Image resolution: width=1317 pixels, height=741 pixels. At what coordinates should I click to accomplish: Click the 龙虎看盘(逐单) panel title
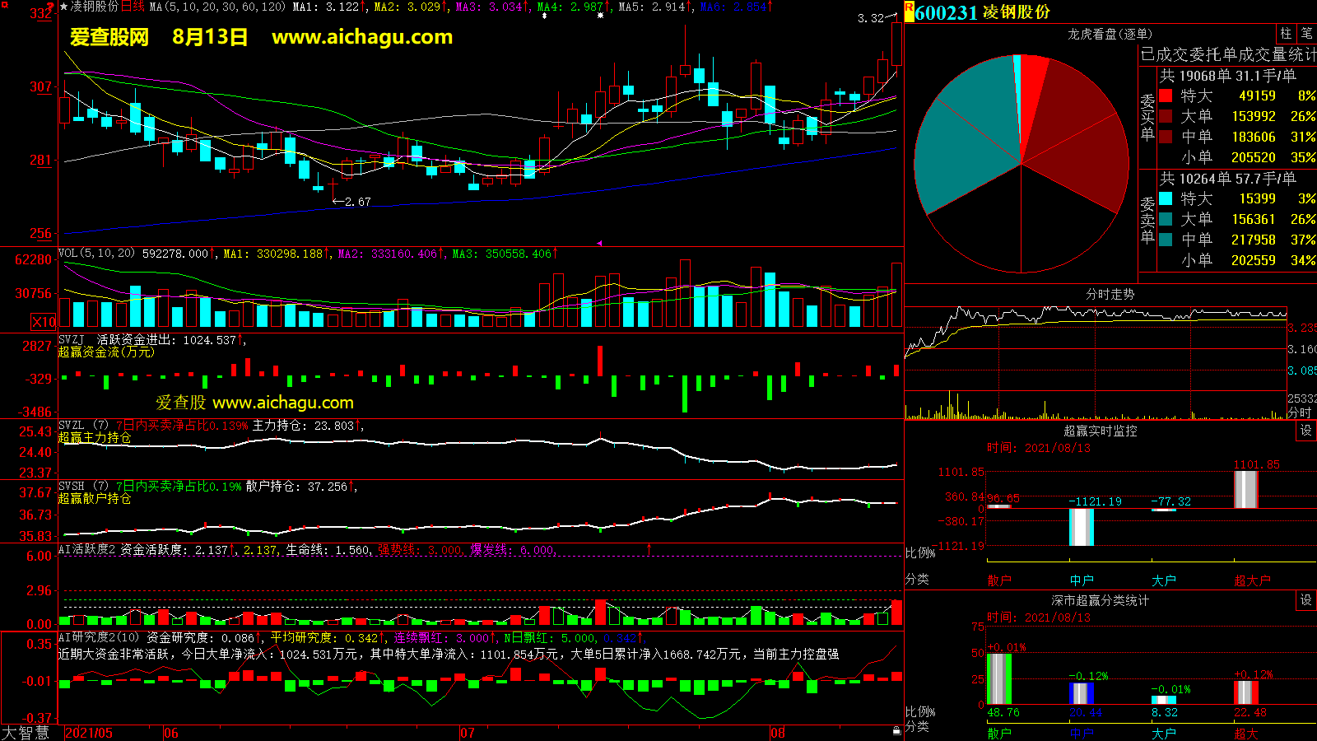pos(1110,34)
